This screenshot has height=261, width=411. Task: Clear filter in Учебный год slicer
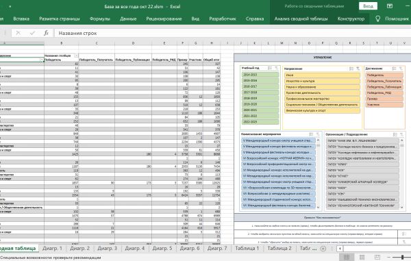276,68
